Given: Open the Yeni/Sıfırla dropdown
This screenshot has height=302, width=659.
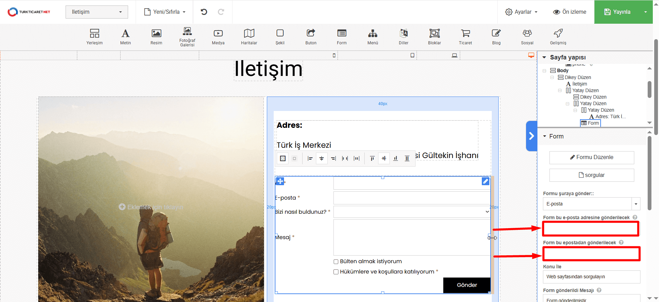Looking at the screenshot, I should (165, 12).
